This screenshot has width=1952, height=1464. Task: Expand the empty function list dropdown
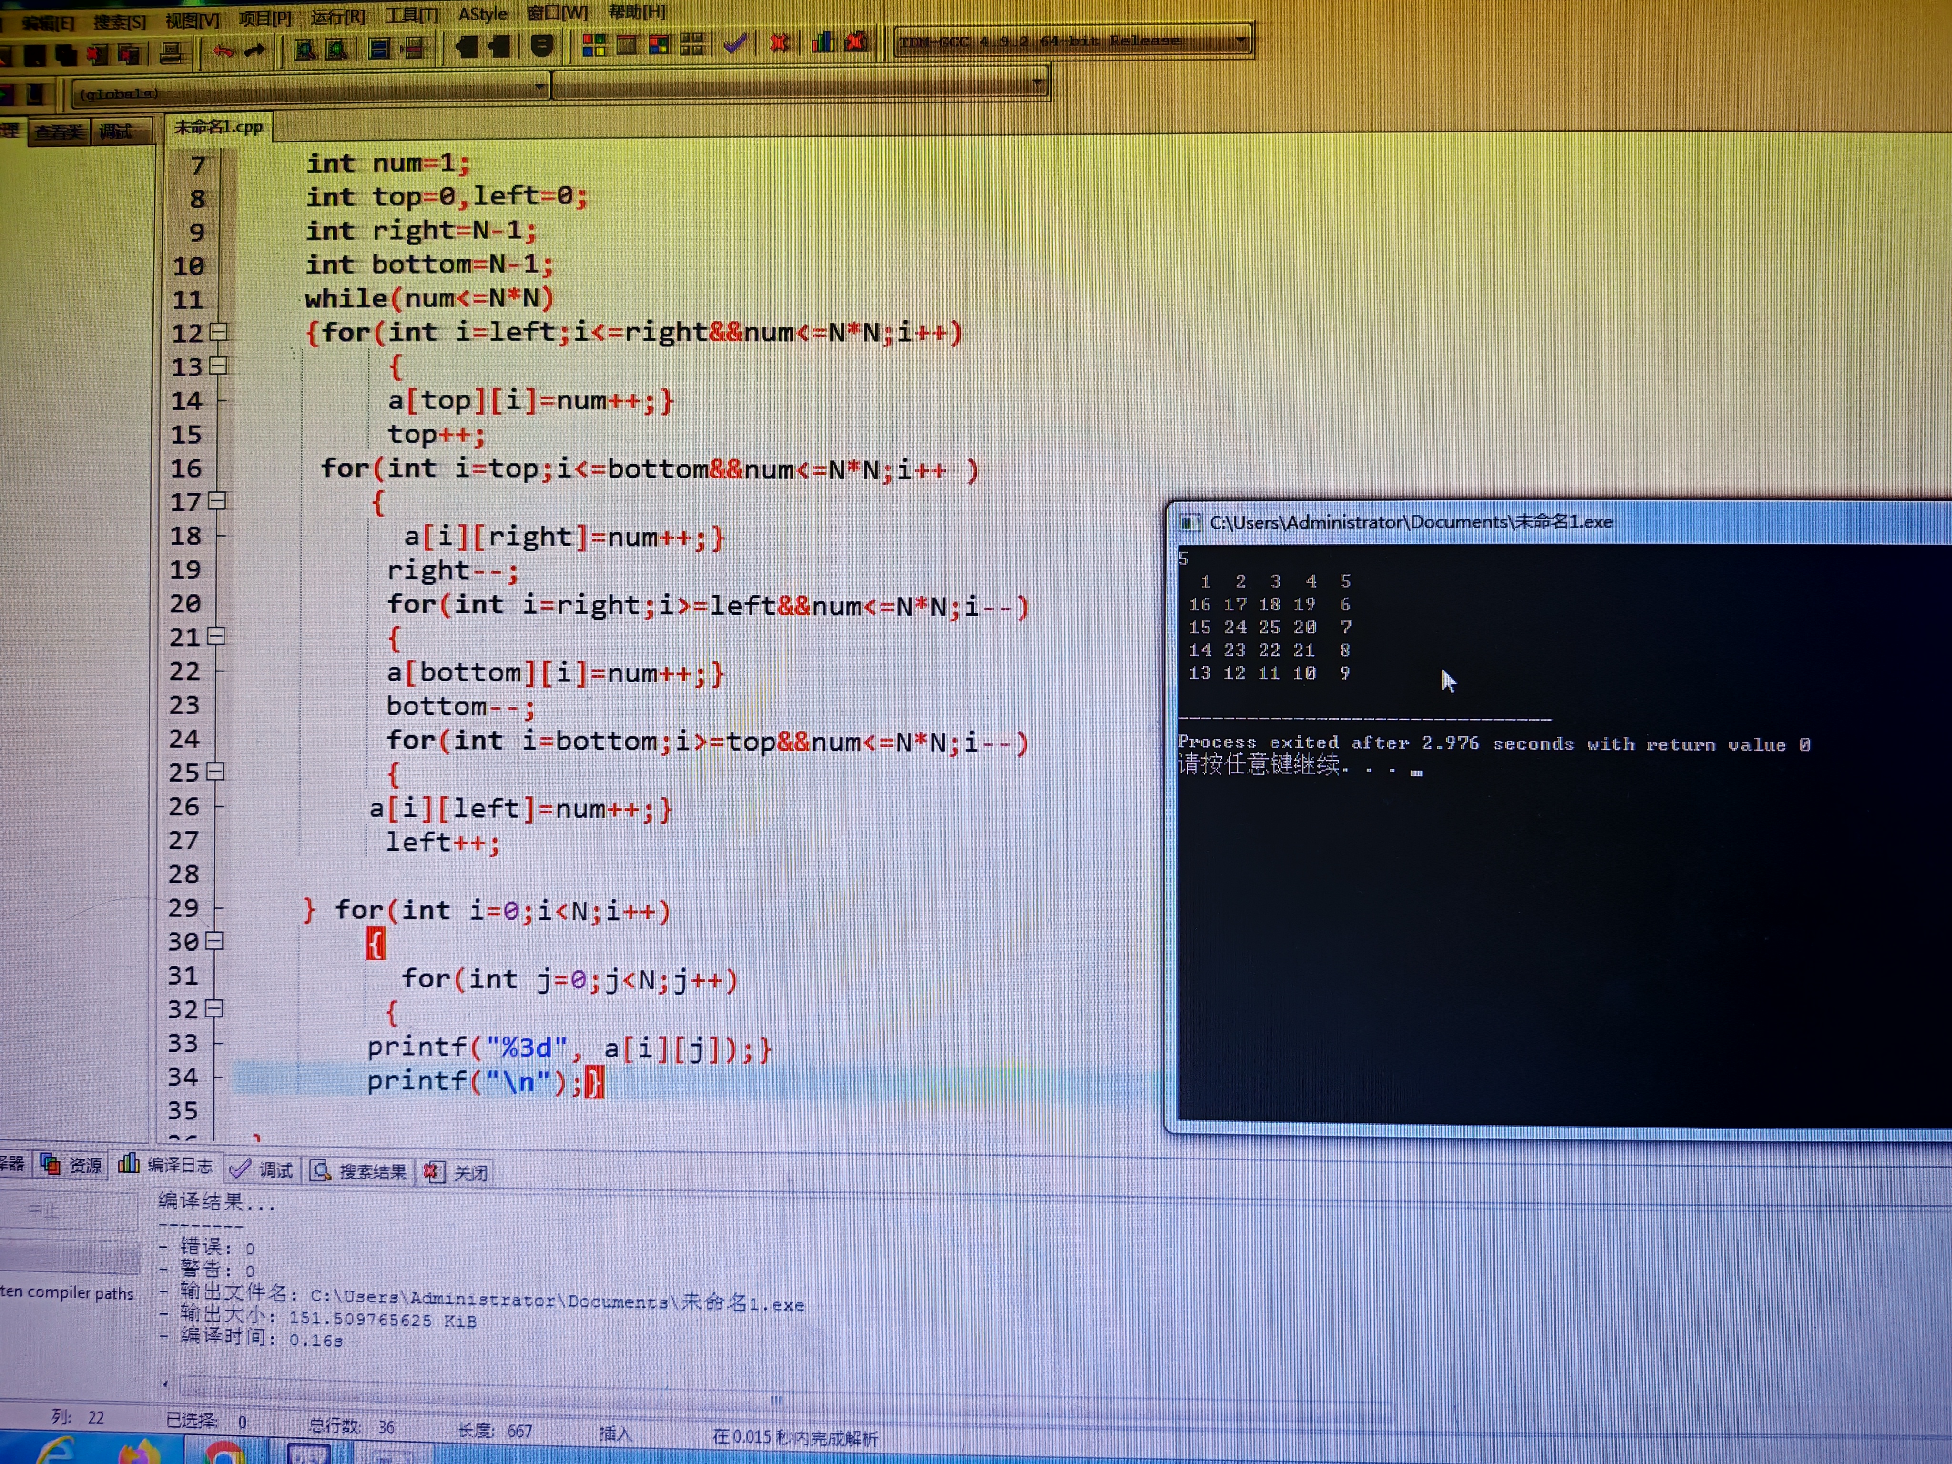pos(1038,83)
